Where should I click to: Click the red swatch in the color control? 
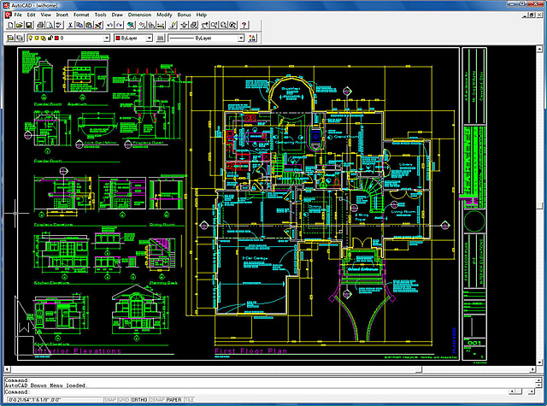click(x=118, y=38)
